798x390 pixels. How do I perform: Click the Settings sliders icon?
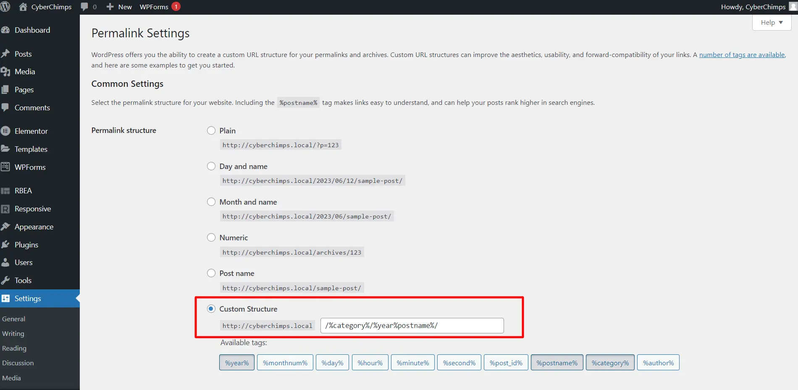tap(5, 298)
